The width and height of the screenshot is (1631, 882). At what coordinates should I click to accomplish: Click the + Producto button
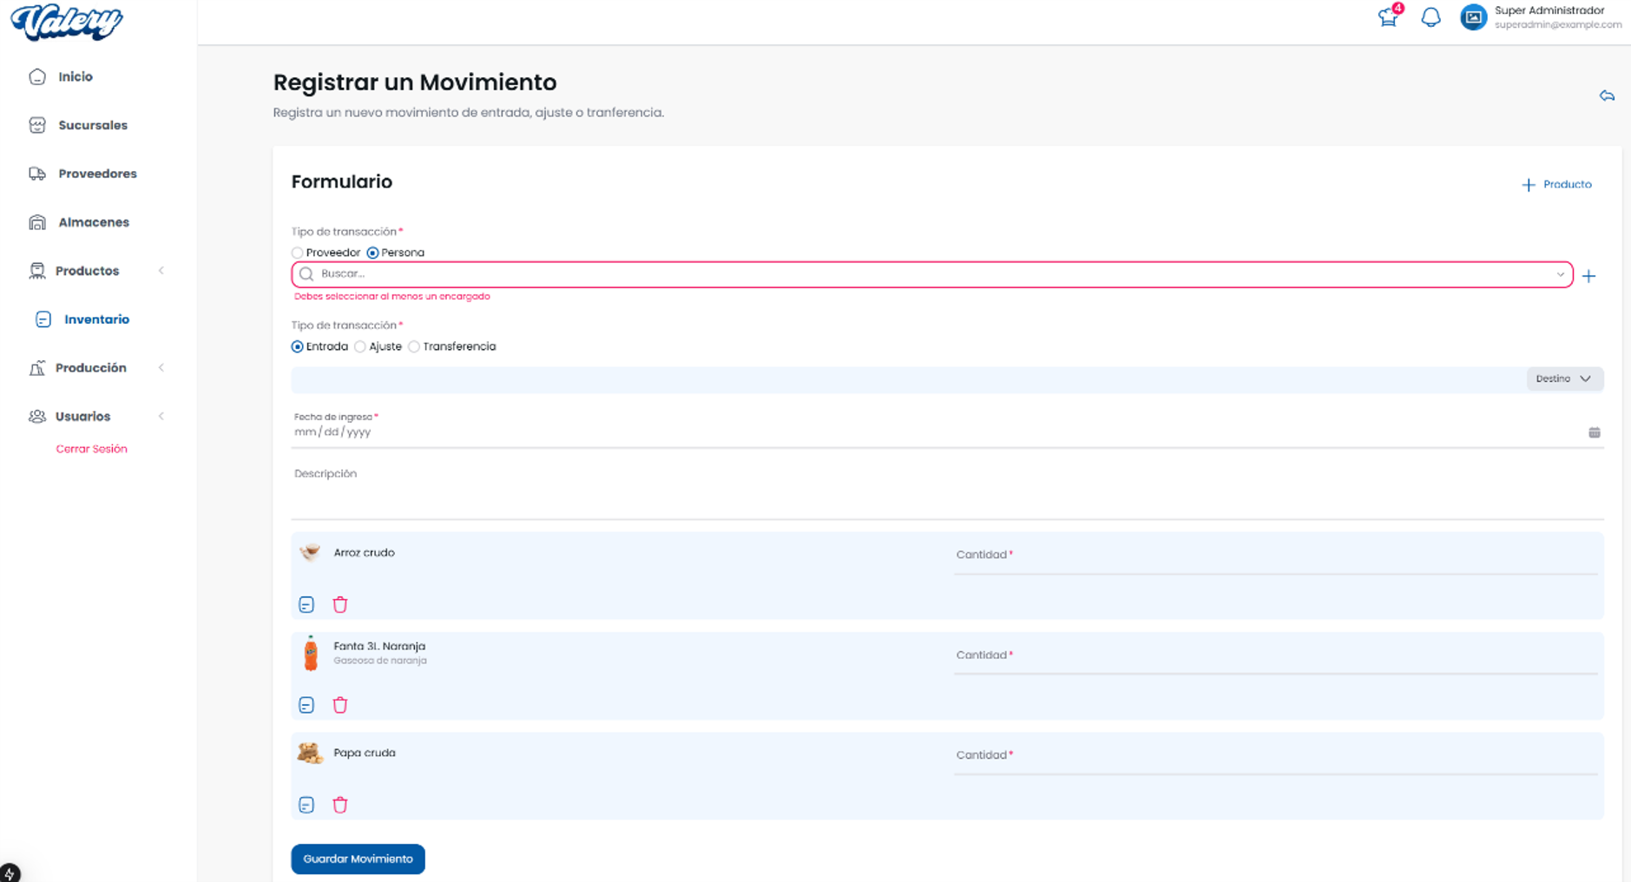(x=1557, y=184)
